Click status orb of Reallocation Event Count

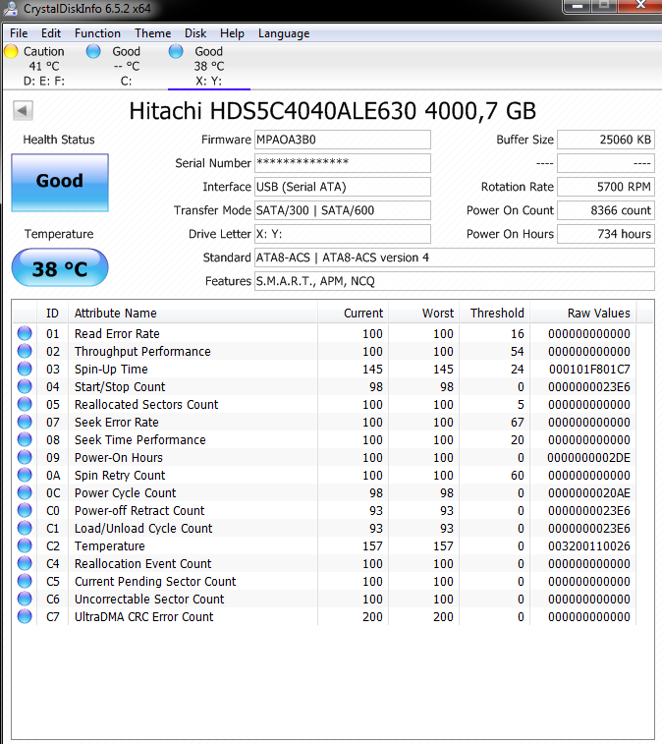25,563
